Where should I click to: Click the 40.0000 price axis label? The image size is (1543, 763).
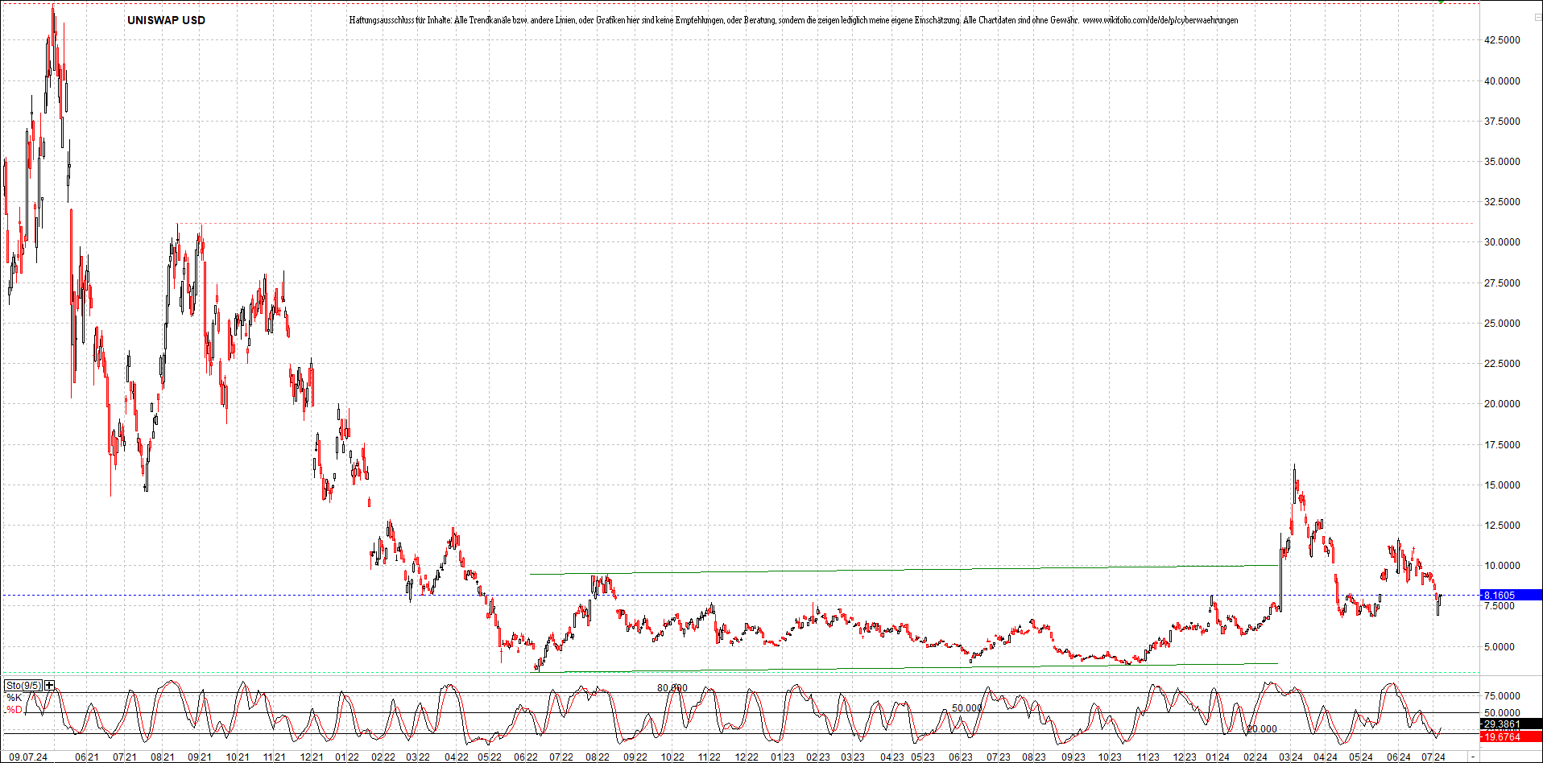click(1503, 81)
